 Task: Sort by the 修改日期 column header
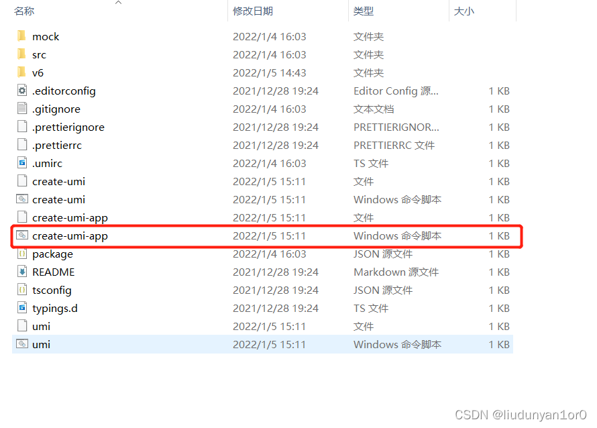coord(253,11)
